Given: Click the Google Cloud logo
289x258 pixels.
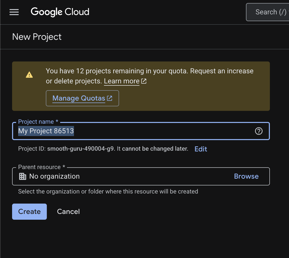Looking at the screenshot, I should (x=60, y=12).
